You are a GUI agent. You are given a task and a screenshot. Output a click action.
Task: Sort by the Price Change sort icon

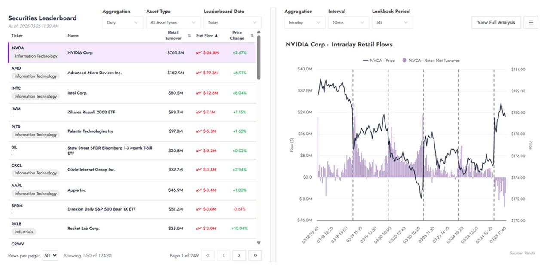point(252,36)
